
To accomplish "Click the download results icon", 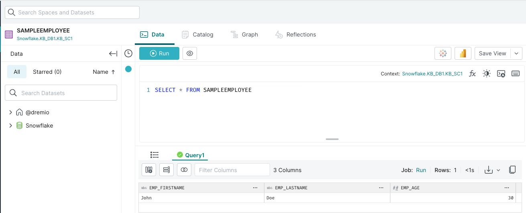I will [x=488, y=170].
